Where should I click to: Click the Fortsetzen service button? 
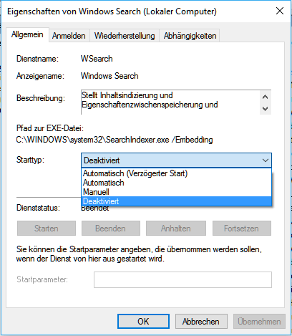[242, 229]
